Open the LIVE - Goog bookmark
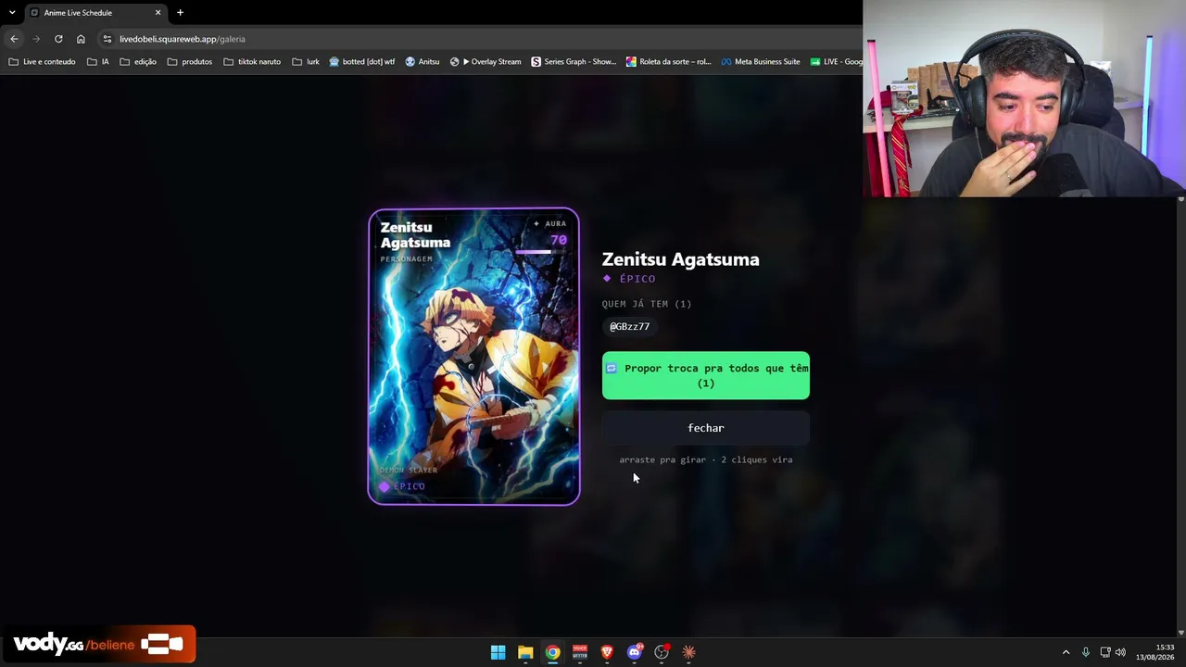 tap(836, 62)
